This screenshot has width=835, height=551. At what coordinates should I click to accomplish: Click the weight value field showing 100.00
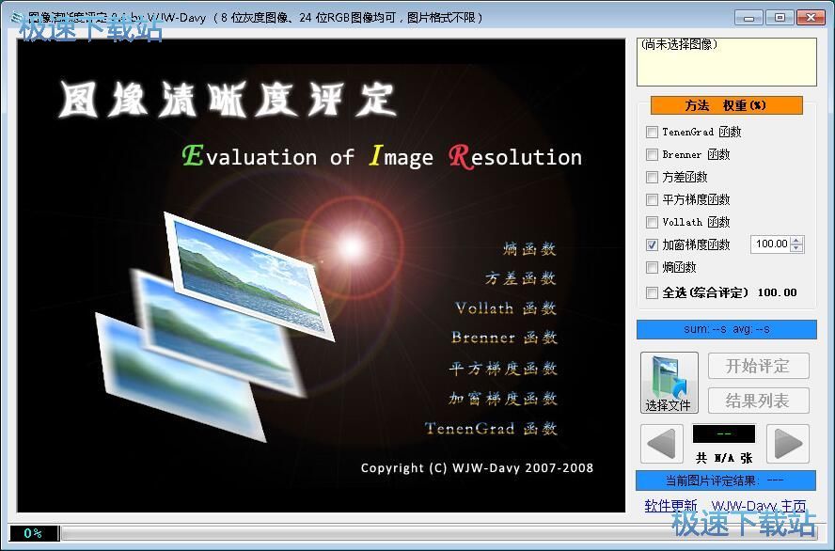770,244
